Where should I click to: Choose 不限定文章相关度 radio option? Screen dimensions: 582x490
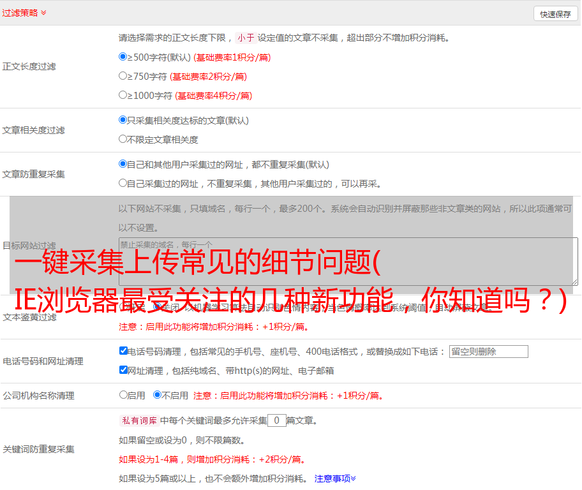[x=123, y=139]
